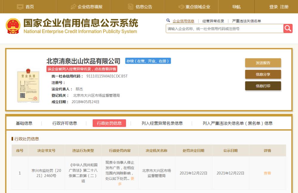The height and width of the screenshot is (193, 298).
Task: Click 详情 column header
Action: [267, 151]
